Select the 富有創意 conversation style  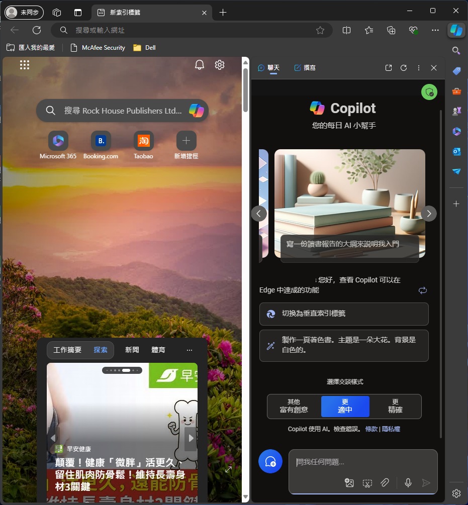point(294,406)
